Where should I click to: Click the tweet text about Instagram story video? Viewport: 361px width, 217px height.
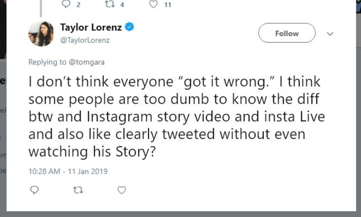tap(176, 117)
